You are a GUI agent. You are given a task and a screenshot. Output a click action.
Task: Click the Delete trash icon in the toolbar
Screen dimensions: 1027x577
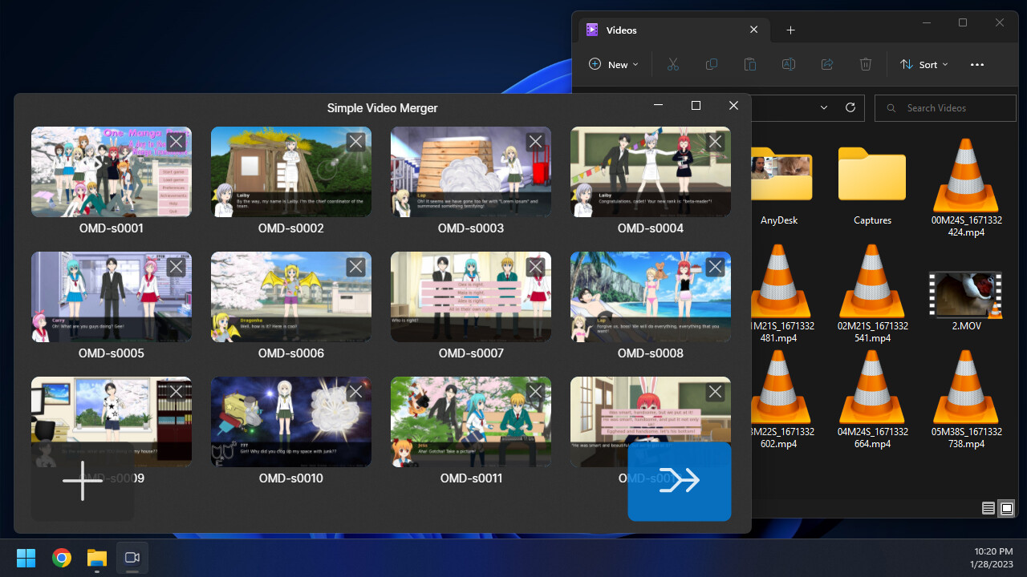click(866, 64)
